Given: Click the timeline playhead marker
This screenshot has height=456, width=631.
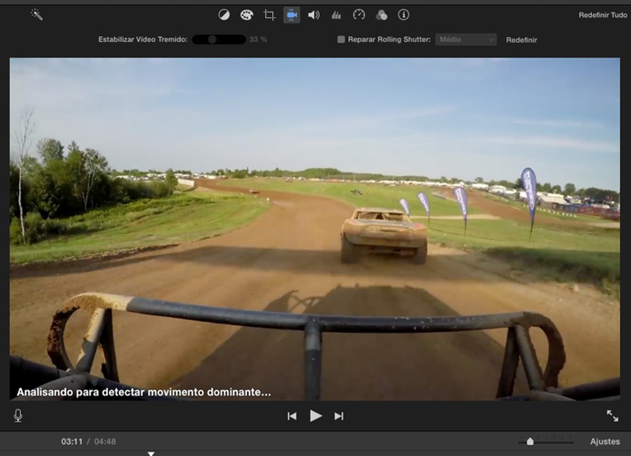Looking at the screenshot, I should [x=151, y=453].
